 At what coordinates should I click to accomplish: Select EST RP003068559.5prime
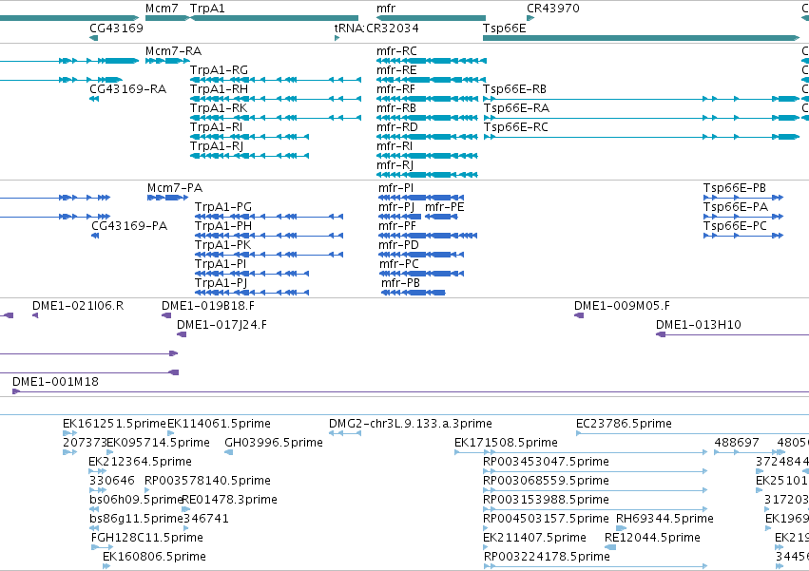point(595,490)
